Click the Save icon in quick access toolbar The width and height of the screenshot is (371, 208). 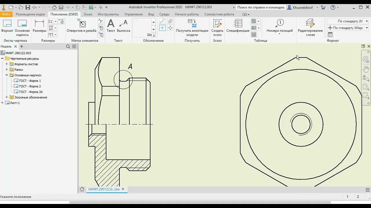point(28,7)
